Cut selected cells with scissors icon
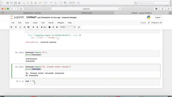Image resolution: width=172 pixels, height=97 pixels. point(20,27)
